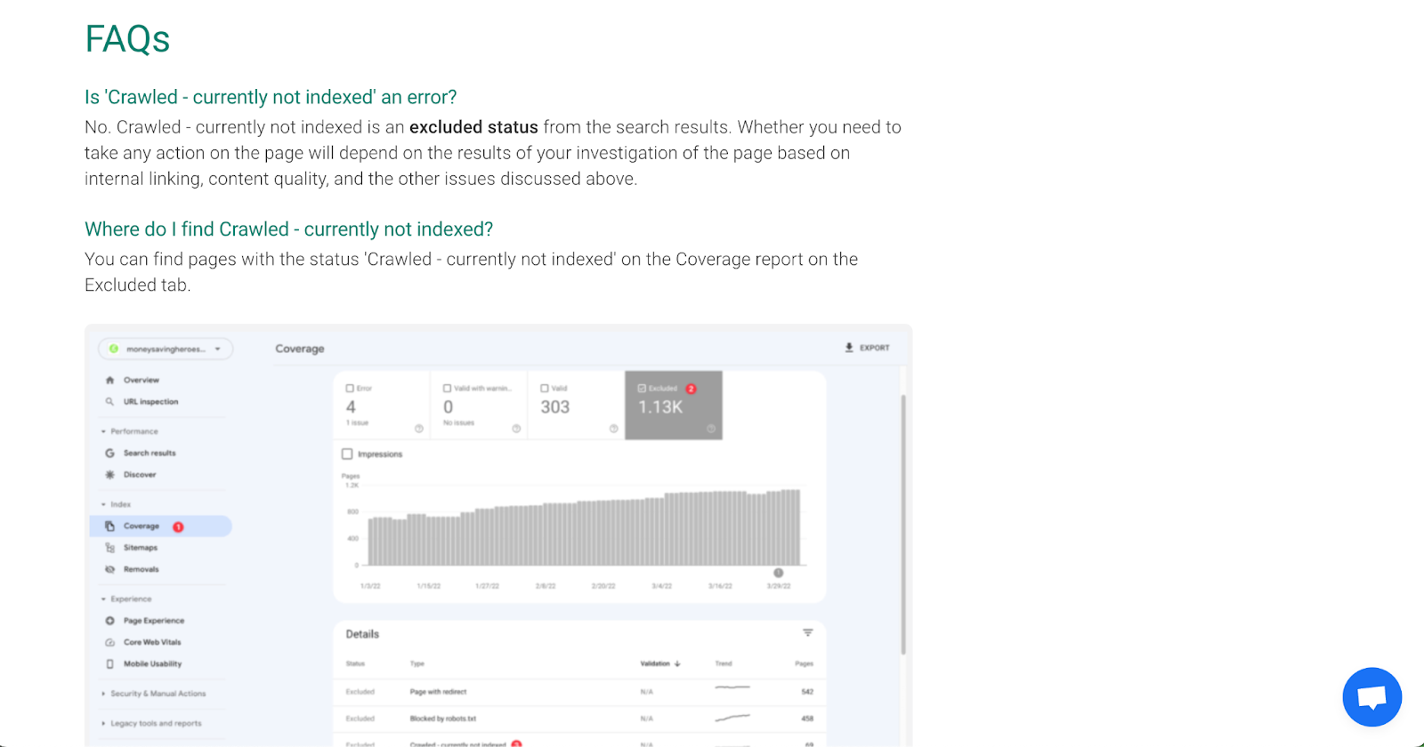Click the URL inspection magnifier icon
The image size is (1424, 747).
click(x=109, y=402)
